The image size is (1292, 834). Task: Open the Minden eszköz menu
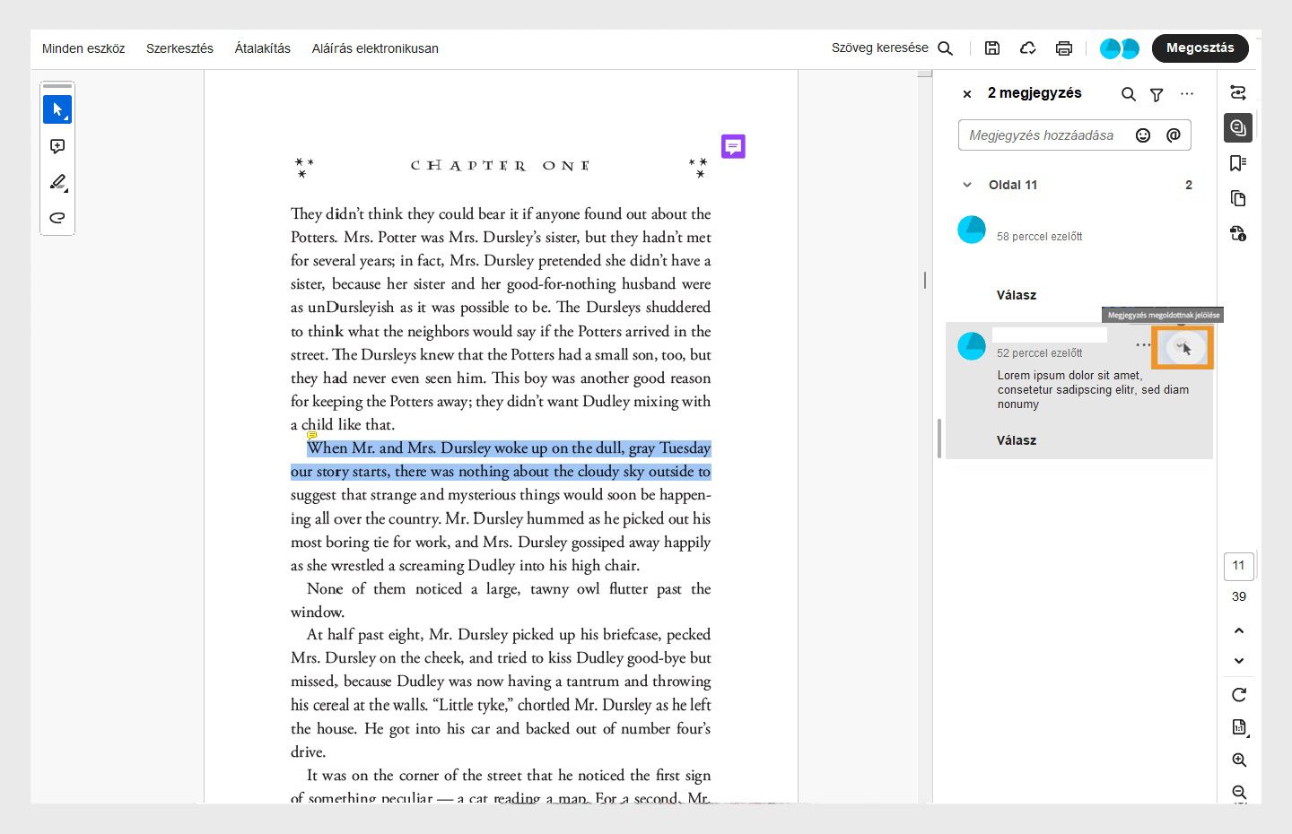click(x=83, y=48)
